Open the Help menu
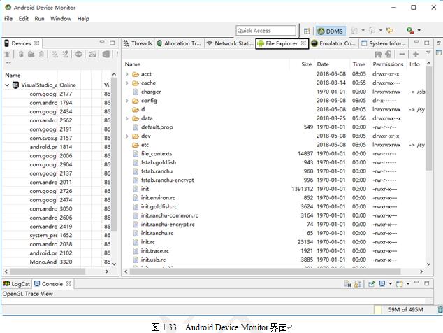Screen dimensions: 443x333 tap(83, 19)
